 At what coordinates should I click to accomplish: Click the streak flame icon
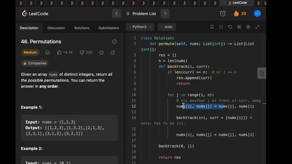coord(236,14)
